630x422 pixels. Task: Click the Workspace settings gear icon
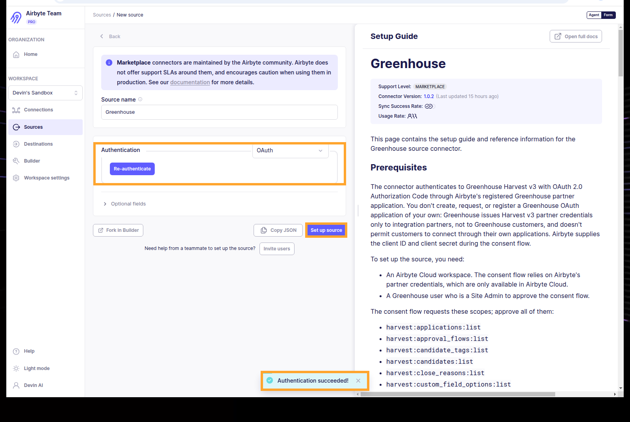16,178
